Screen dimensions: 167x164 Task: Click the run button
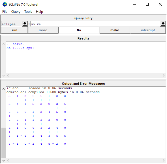14,30
